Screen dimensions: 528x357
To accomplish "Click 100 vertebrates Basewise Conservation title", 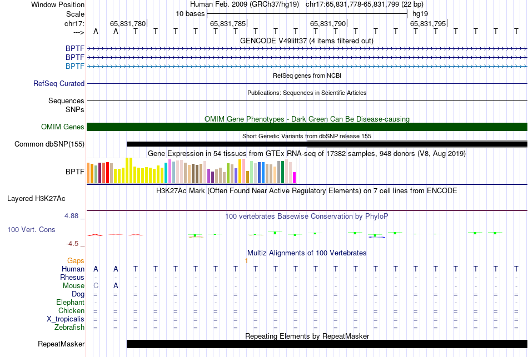I will [x=307, y=217].
